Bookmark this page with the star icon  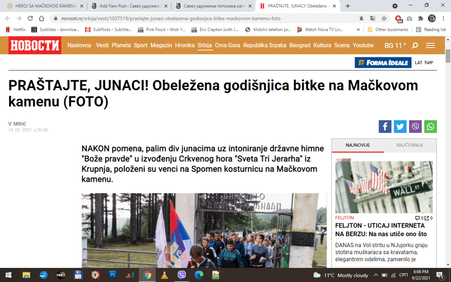[x=384, y=19]
